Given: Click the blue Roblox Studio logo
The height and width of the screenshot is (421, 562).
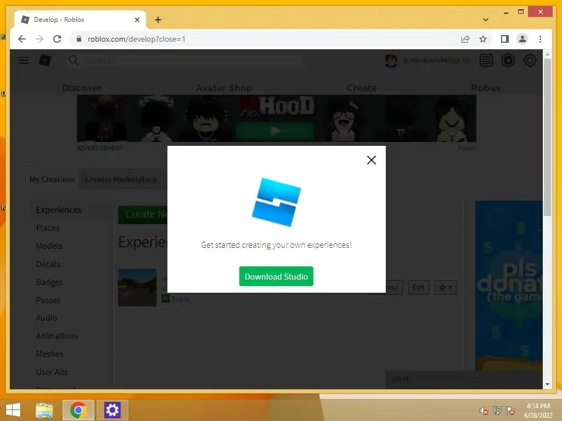Looking at the screenshot, I should (x=277, y=202).
